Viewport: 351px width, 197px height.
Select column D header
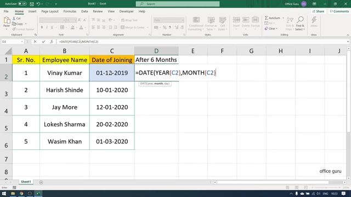156,51
